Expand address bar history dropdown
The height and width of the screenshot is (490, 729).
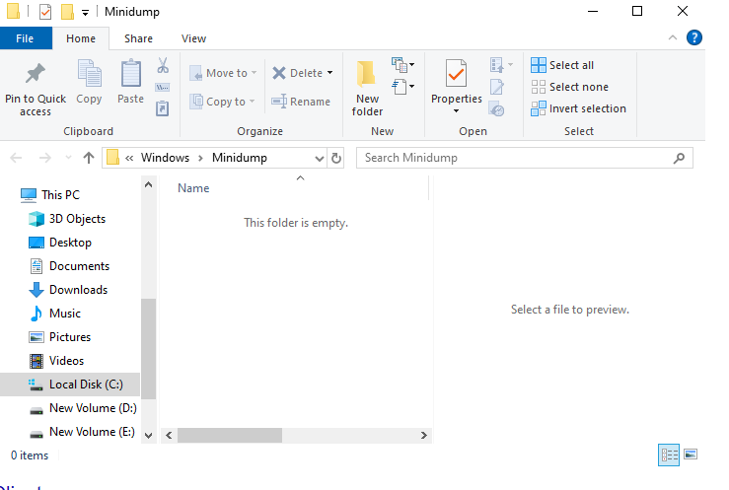pyautogui.click(x=320, y=158)
